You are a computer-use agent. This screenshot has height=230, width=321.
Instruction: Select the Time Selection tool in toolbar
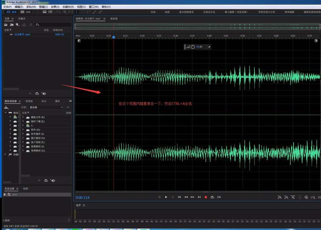point(76,12)
